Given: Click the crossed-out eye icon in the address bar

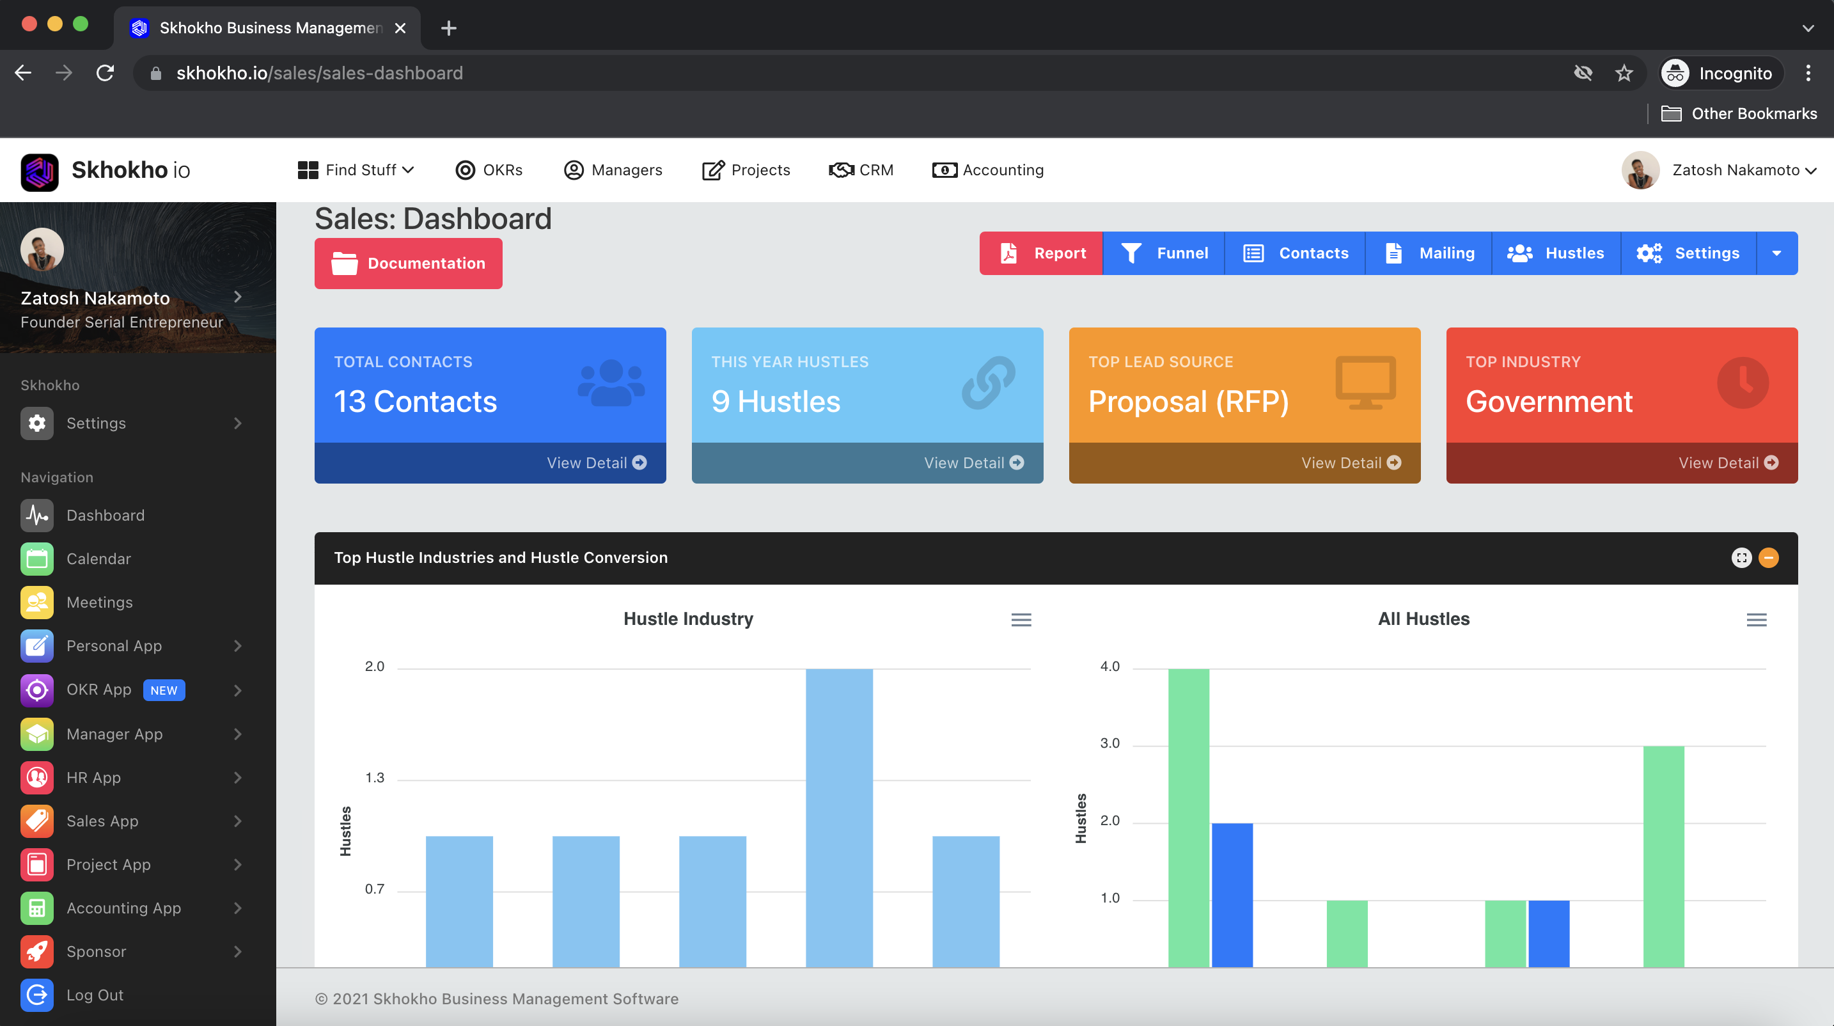Looking at the screenshot, I should (1582, 74).
